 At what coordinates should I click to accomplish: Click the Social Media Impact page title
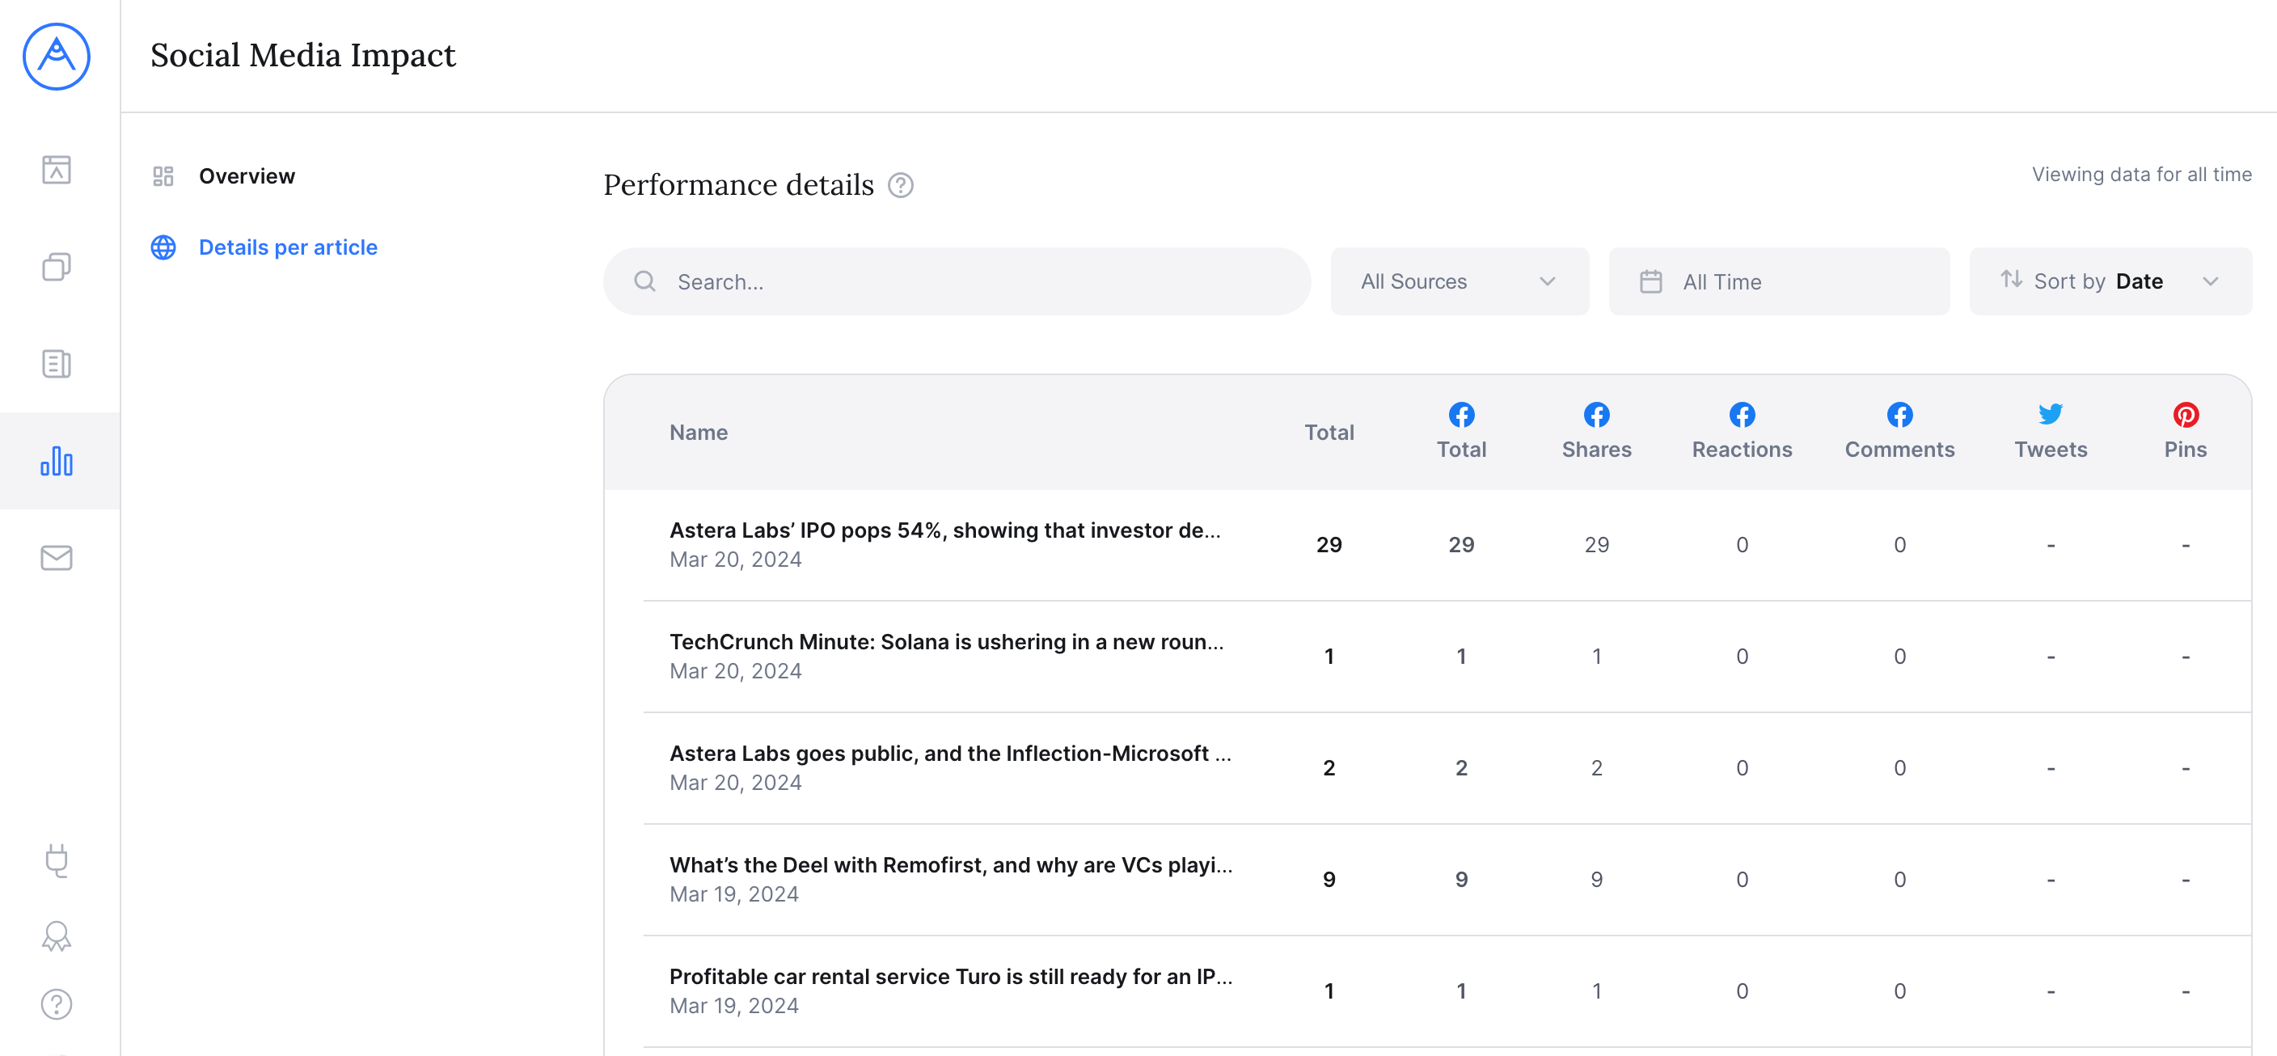pyautogui.click(x=303, y=55)
